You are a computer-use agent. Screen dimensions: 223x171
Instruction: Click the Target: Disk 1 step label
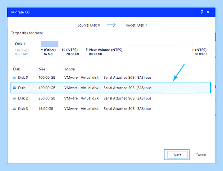coord(136,25)
